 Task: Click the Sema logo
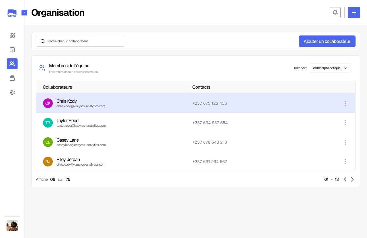pos(12,13)
